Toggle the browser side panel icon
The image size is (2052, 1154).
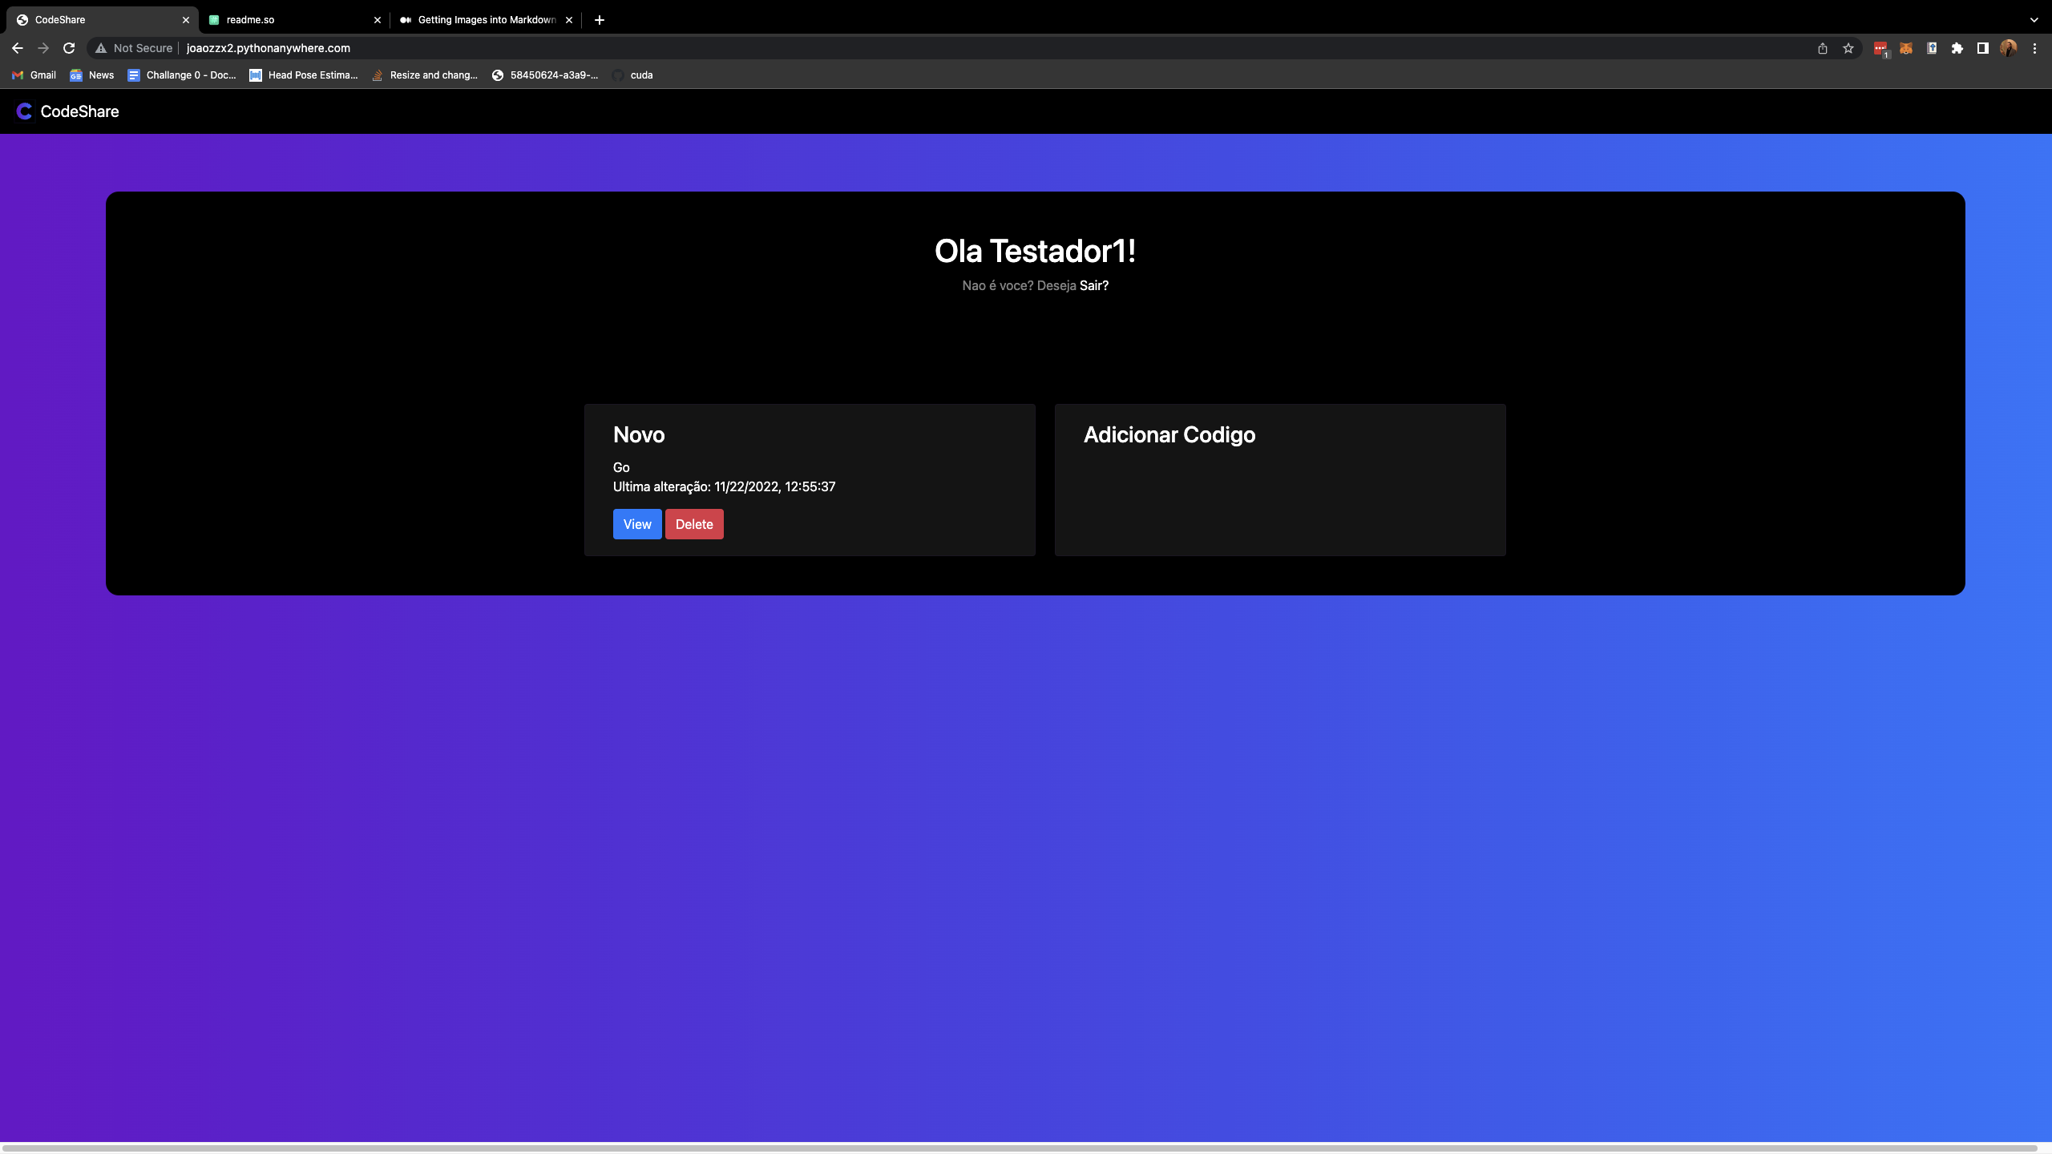[x=1983, y=48]
